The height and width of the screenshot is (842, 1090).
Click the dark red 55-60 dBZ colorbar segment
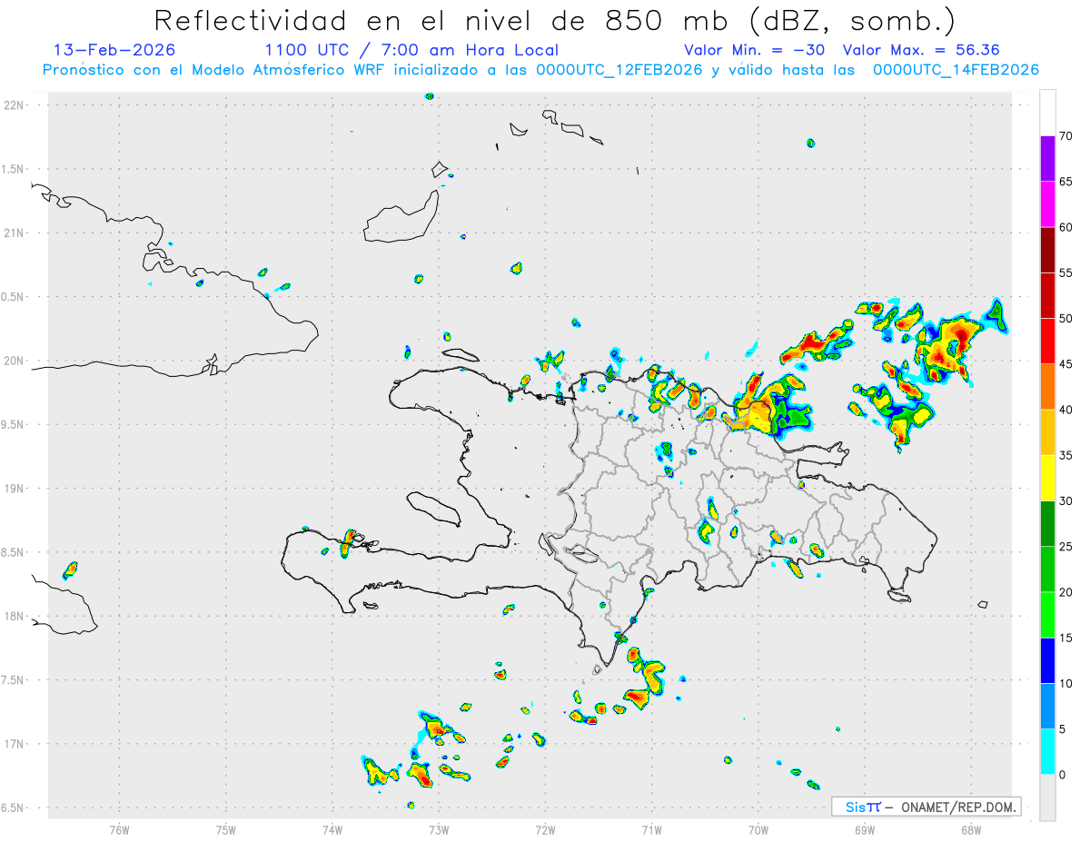1047,250
